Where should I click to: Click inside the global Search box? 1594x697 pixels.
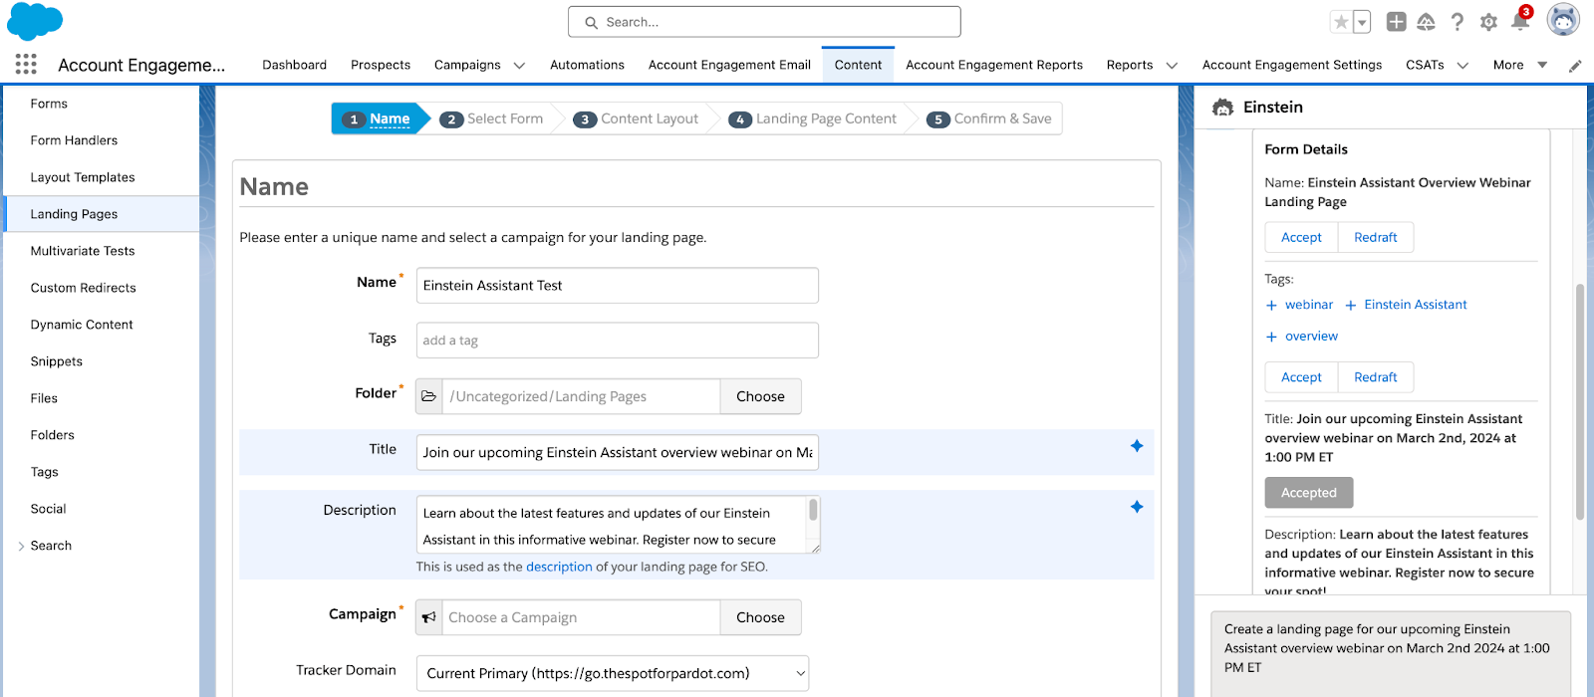tap(764, 22)
